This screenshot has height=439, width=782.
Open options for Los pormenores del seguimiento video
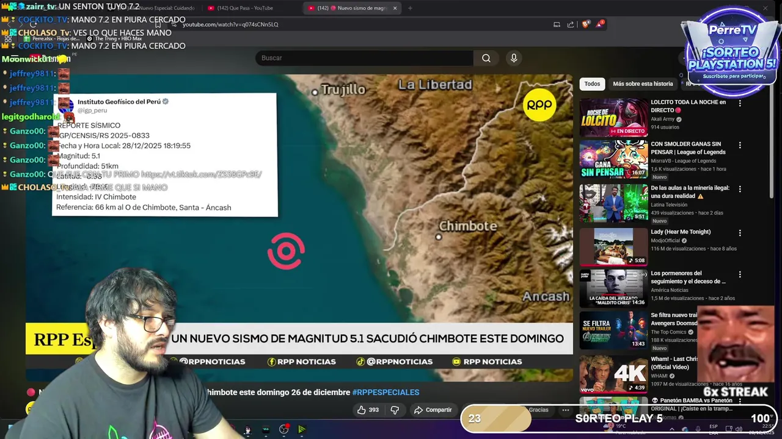point(740,274)
